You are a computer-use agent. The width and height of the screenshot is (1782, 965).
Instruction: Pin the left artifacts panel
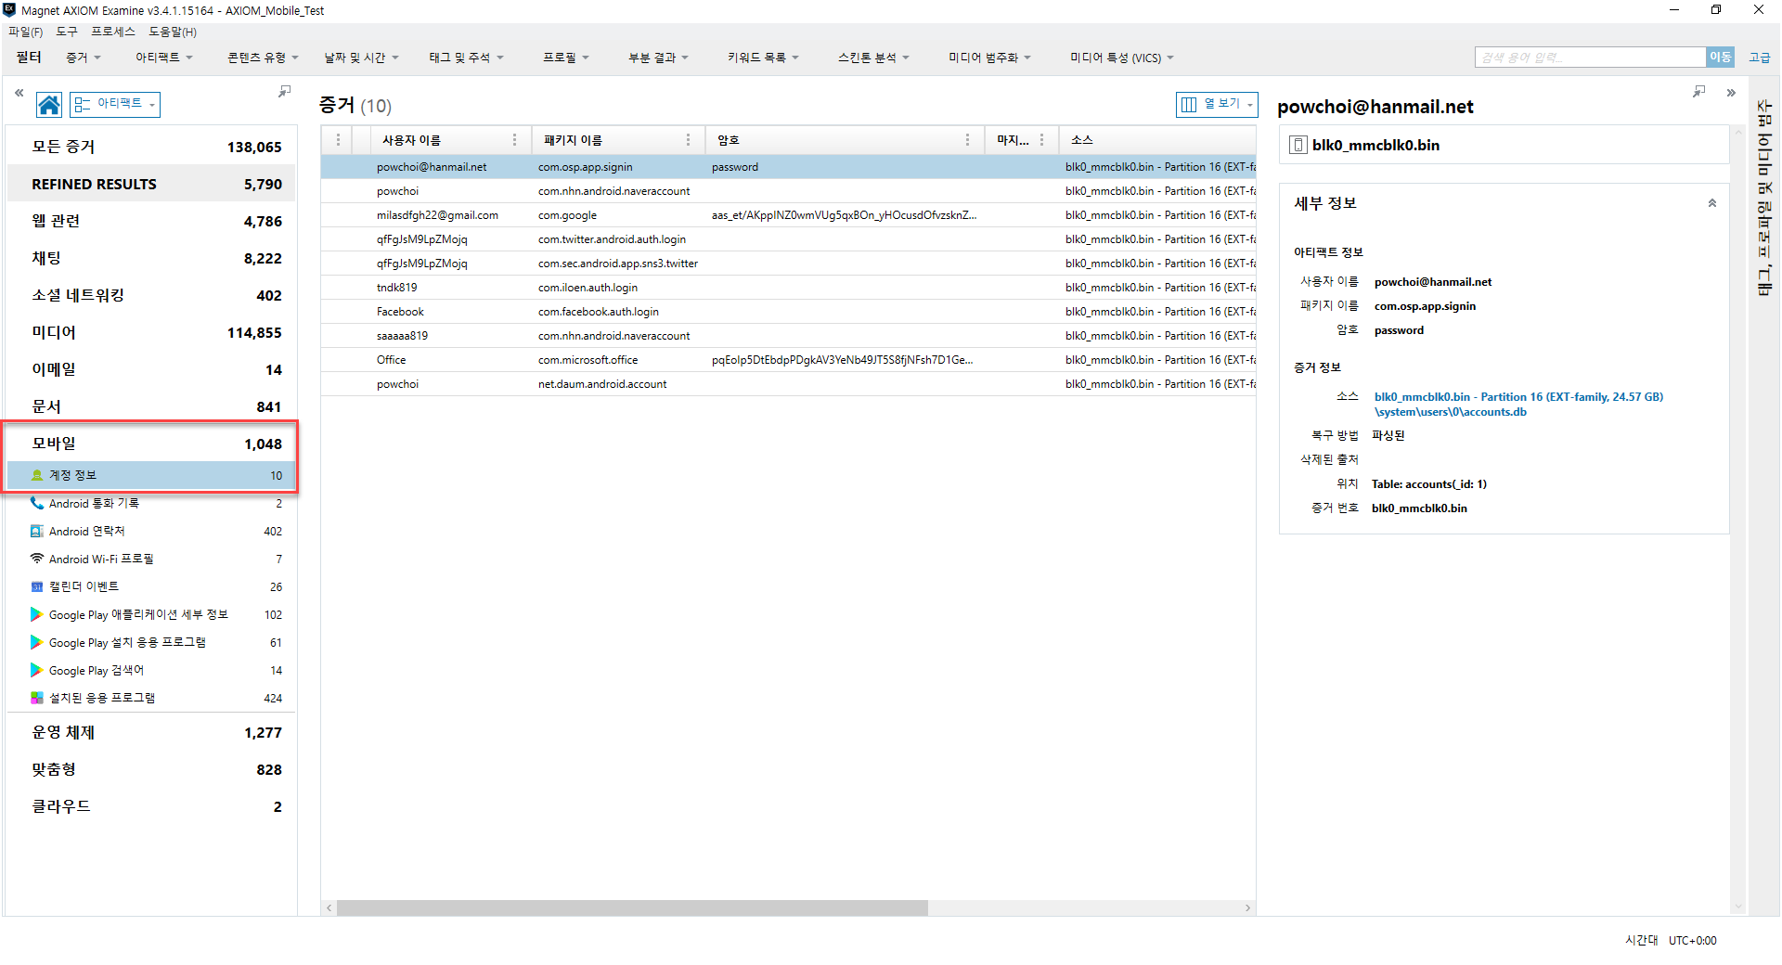(x=285, y=91)
